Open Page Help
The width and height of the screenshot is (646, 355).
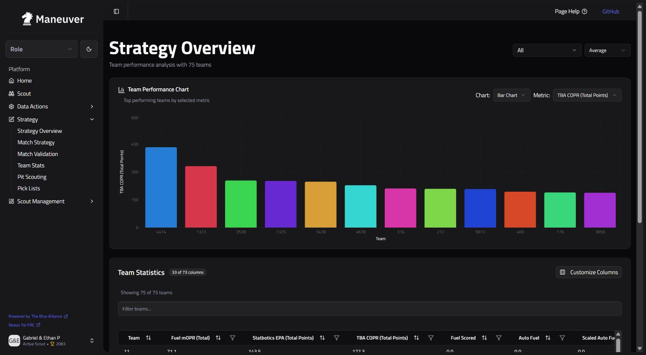tap(571, 11)
